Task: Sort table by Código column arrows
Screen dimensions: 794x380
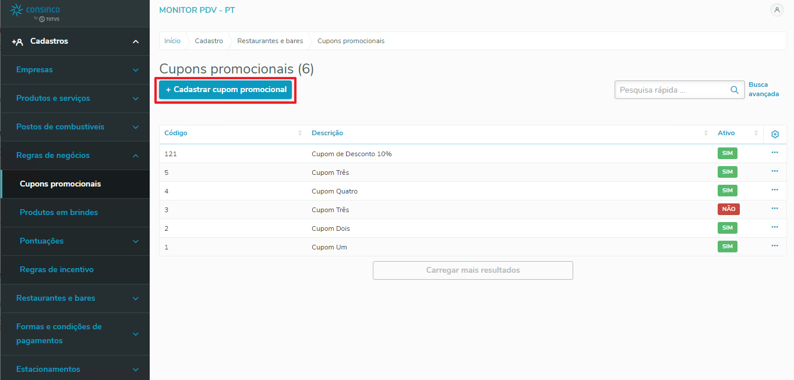Action: [x=300, y=133]
